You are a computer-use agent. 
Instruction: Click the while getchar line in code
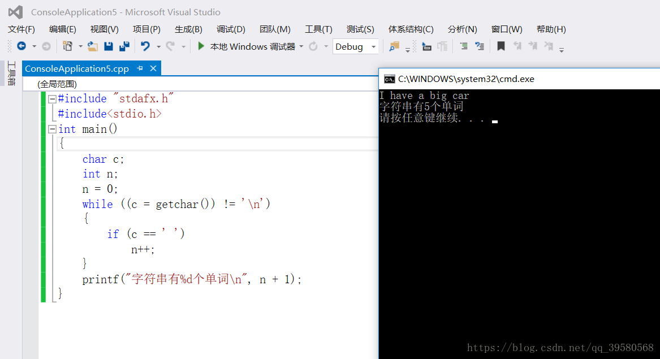[x=176, y=204]
